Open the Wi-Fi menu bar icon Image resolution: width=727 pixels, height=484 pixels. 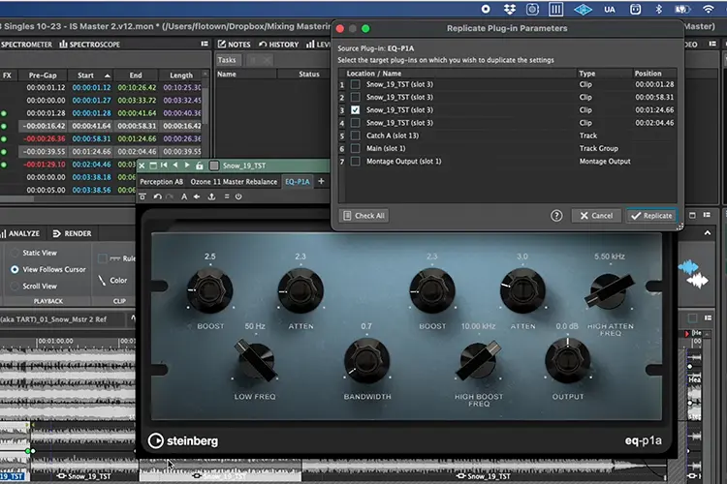[708, 9]
